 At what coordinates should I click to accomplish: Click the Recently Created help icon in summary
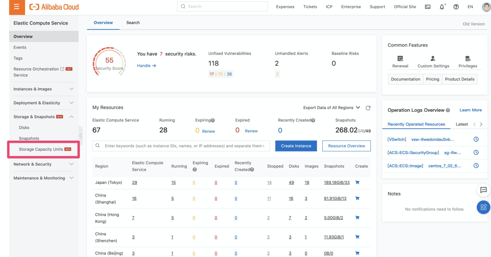tap(313, 120)
